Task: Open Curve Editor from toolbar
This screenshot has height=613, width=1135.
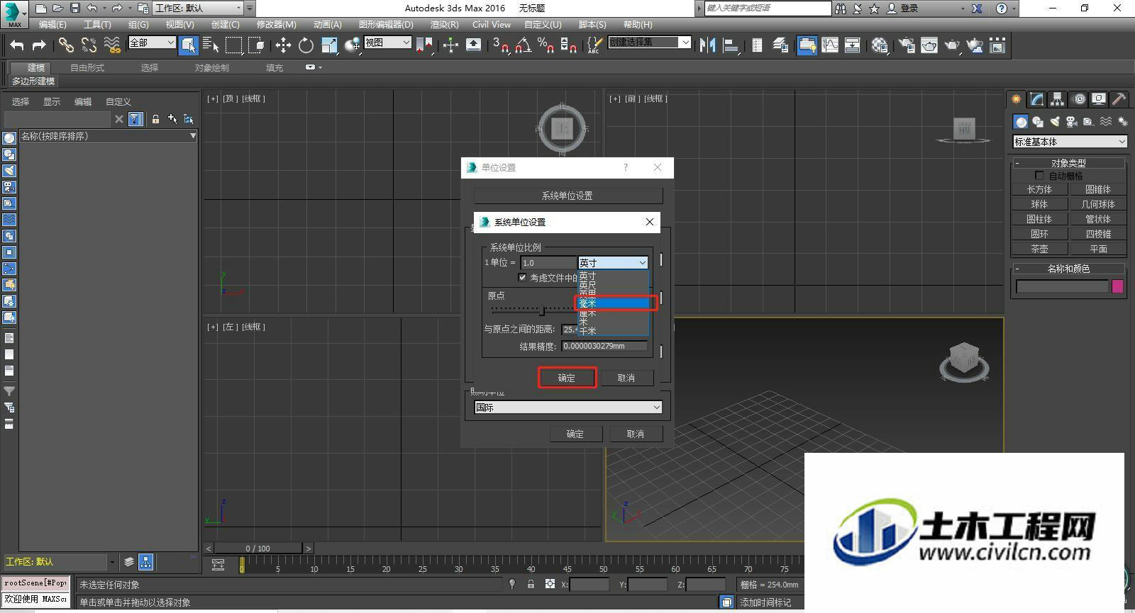Action: (829, 45)
